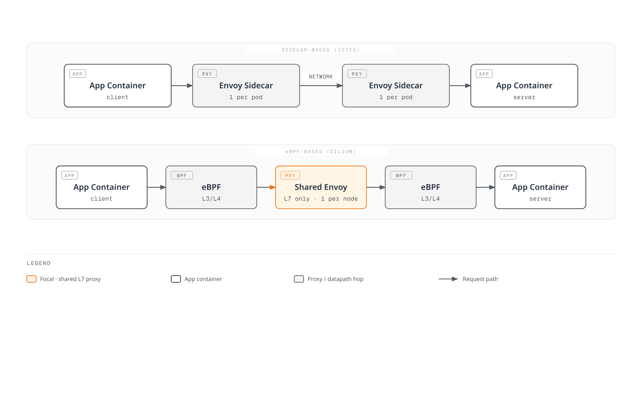The image size is (642, 402).
Task: Click the APP badge on Istio client container
Action: [x=77, y=74]
